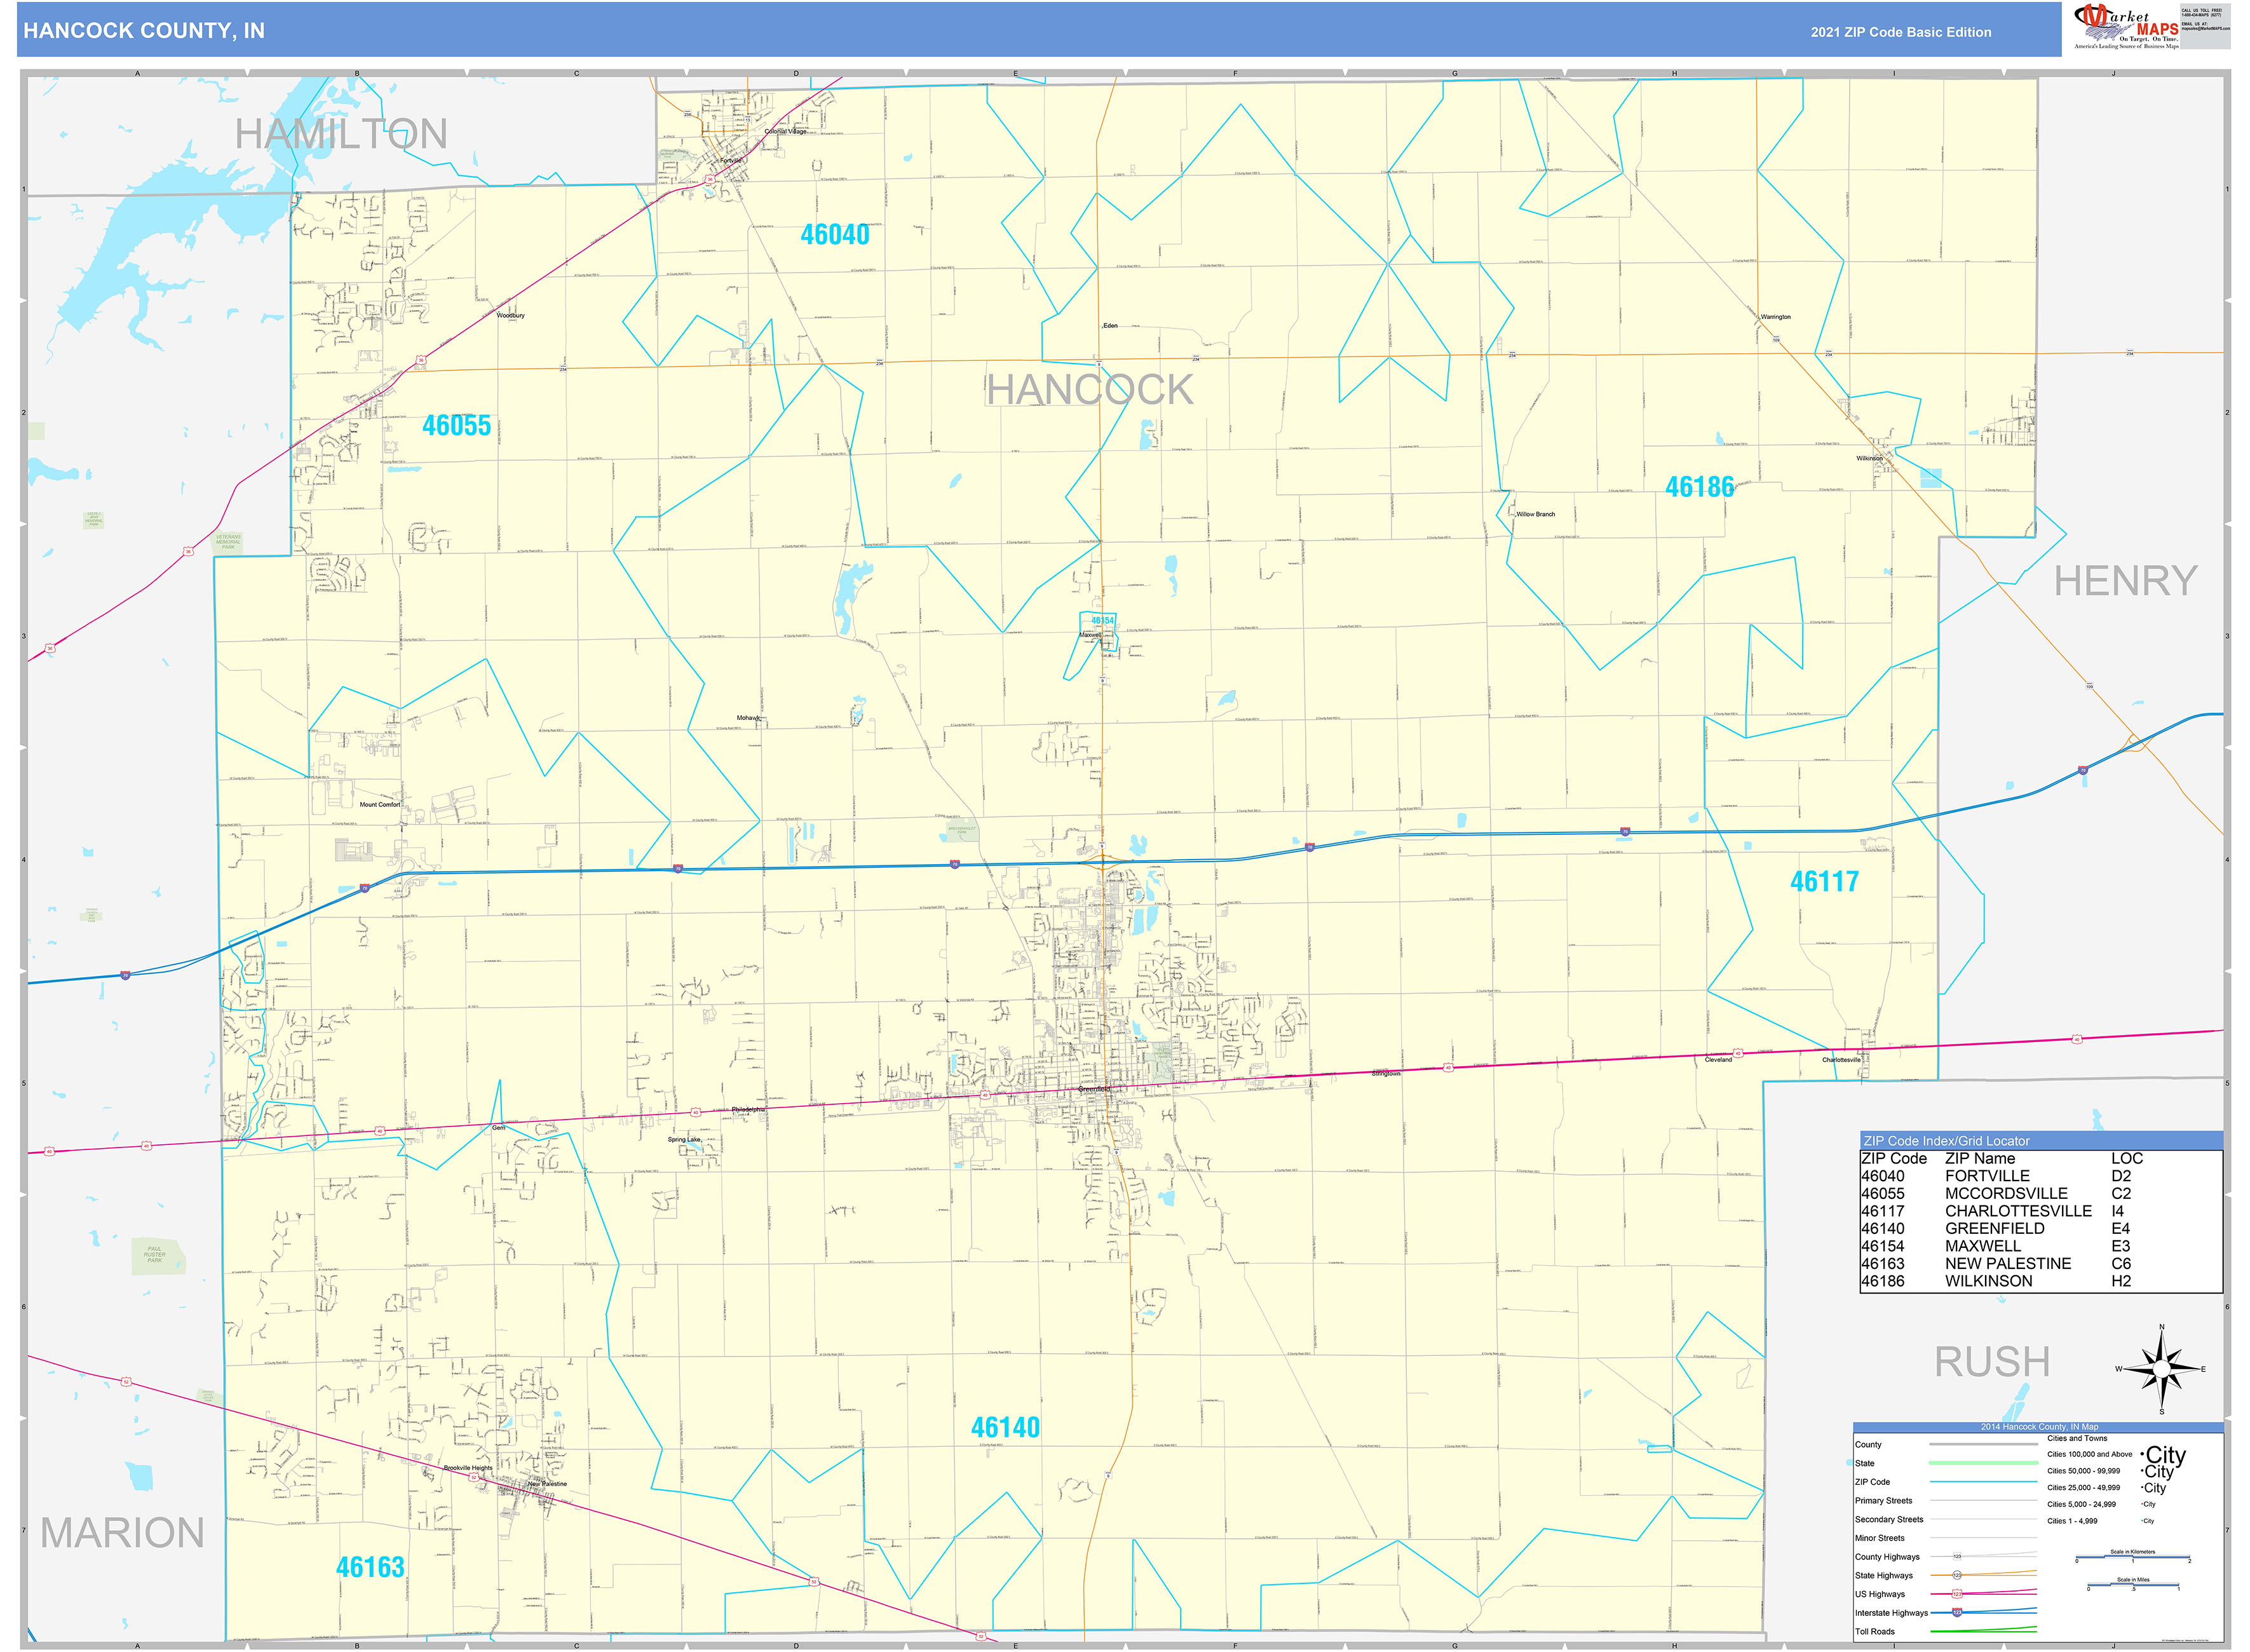
Task: Click the Scale in Miles bar
Action: pos(2133,1586)
